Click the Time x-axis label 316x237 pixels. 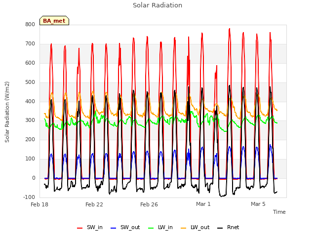click(279, 212)
